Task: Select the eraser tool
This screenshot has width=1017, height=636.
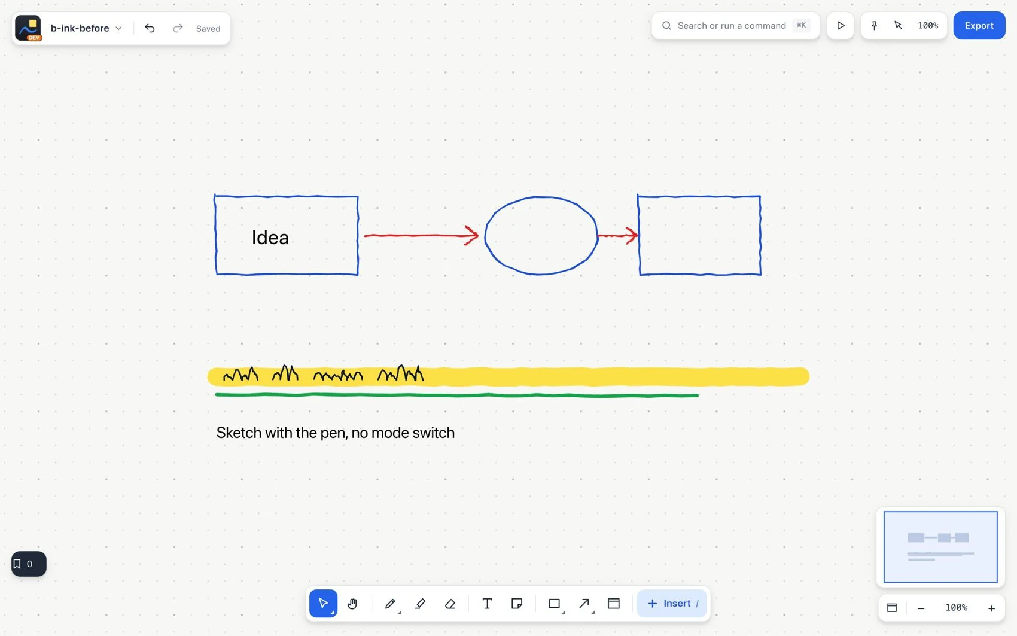Action: click(450, 604)
